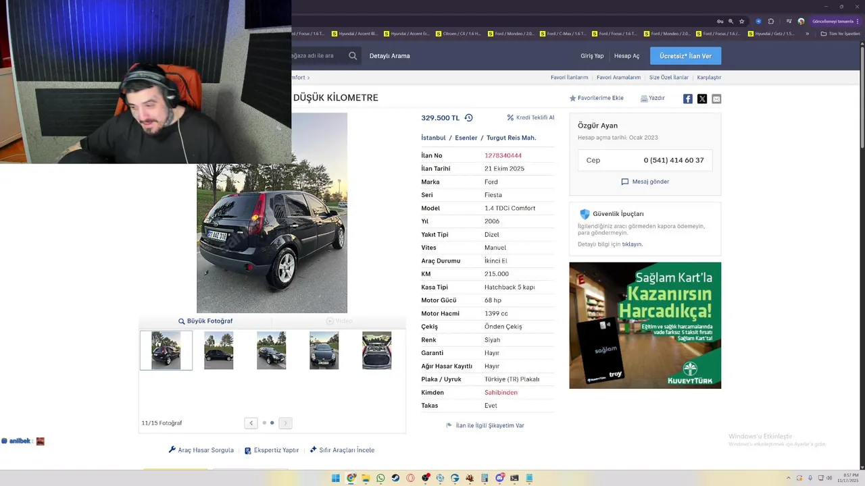Open tıklayın security details link

[x=633, y=244]
